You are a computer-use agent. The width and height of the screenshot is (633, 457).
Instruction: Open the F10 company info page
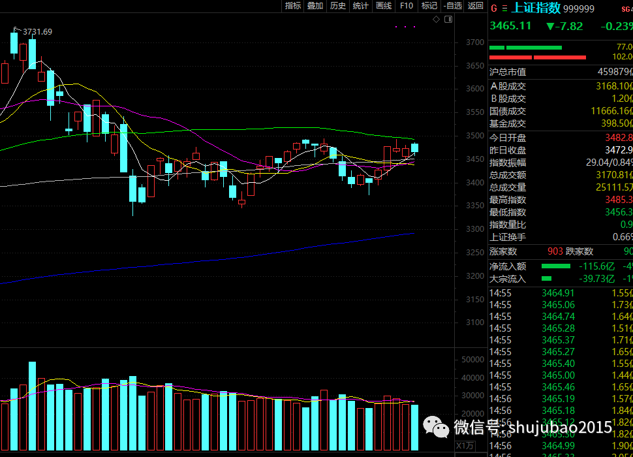pos(407,6)
